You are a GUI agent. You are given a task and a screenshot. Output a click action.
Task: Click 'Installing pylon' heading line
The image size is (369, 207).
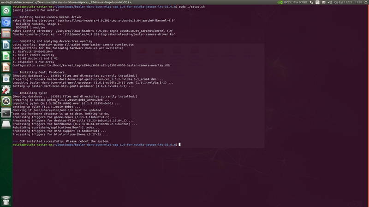point(33,93)
